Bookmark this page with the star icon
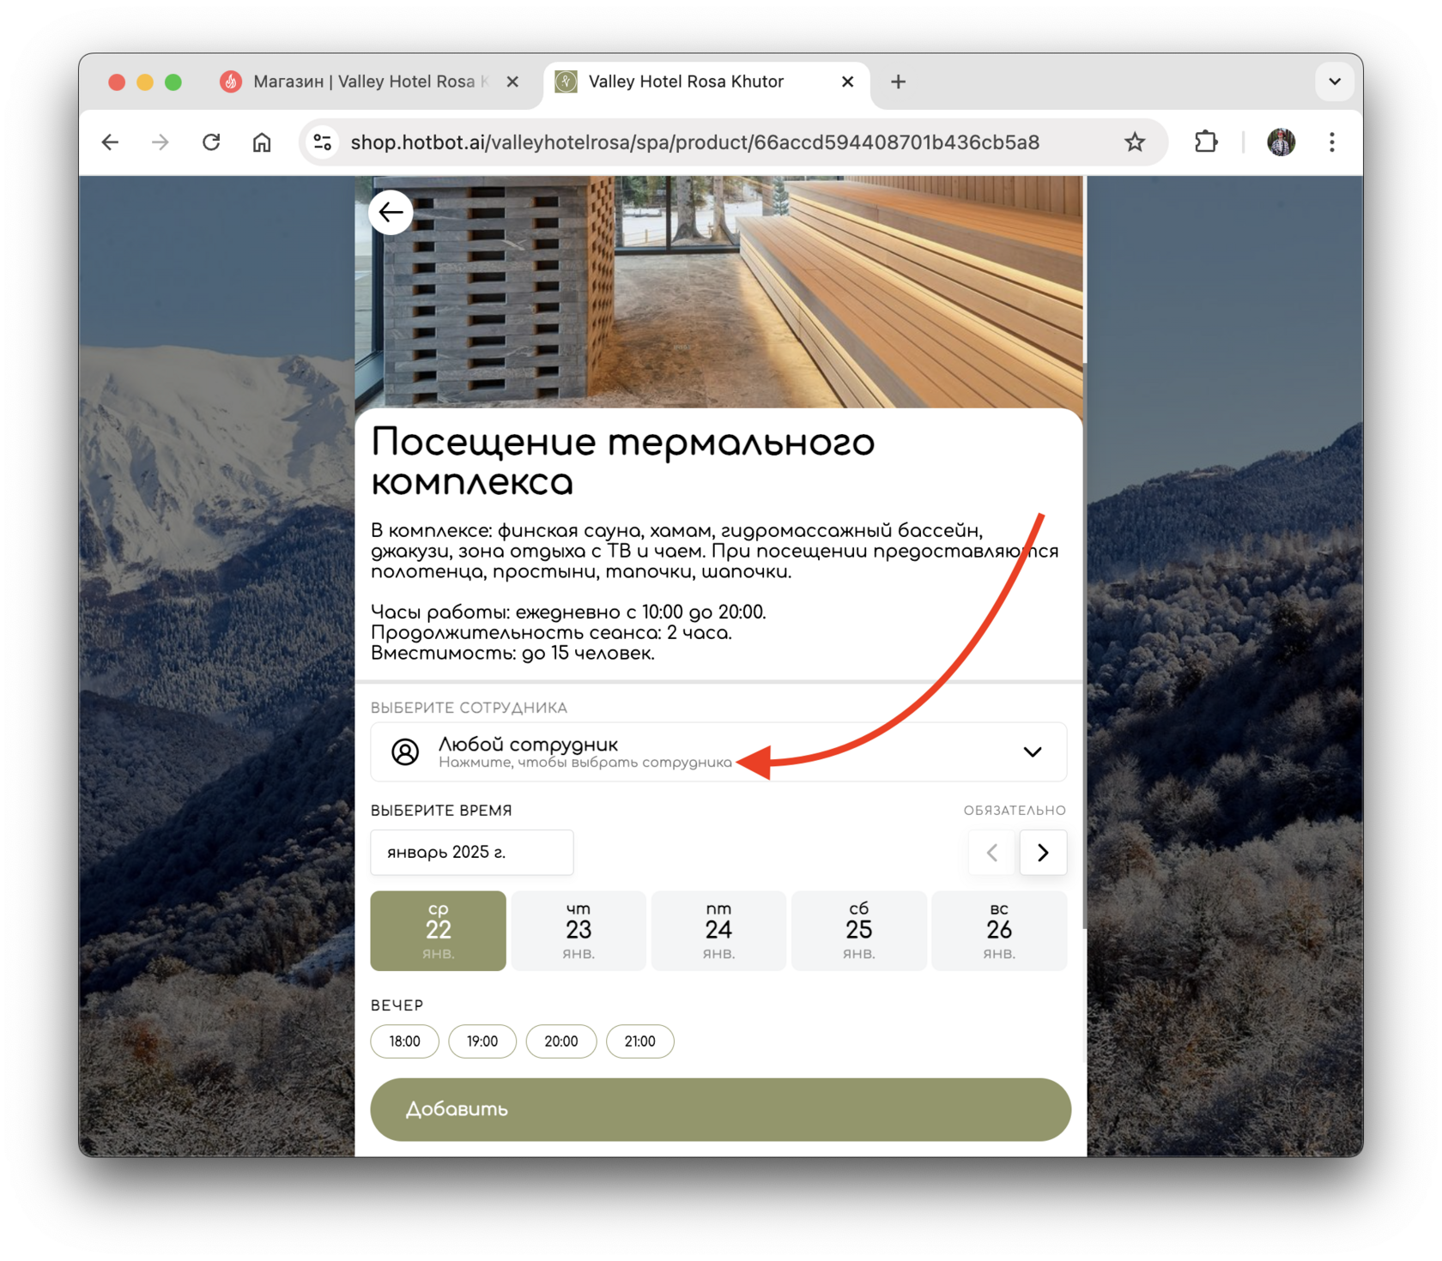 1135,142
